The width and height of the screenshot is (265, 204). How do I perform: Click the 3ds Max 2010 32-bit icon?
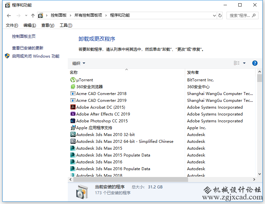click(73, 134)
